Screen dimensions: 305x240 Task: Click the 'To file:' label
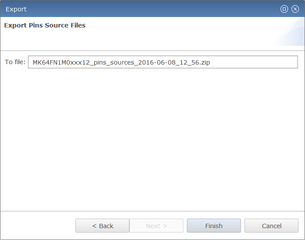15,62
